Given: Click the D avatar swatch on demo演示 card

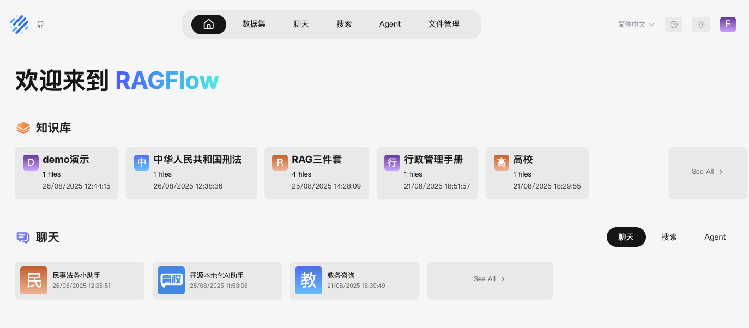Looking at the screenshot, I should click(30, 162).
